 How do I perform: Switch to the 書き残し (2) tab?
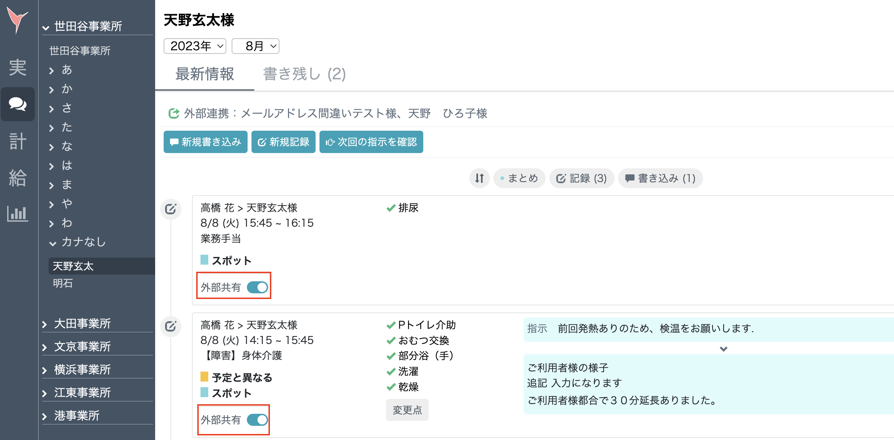click(x=304, y=74)
